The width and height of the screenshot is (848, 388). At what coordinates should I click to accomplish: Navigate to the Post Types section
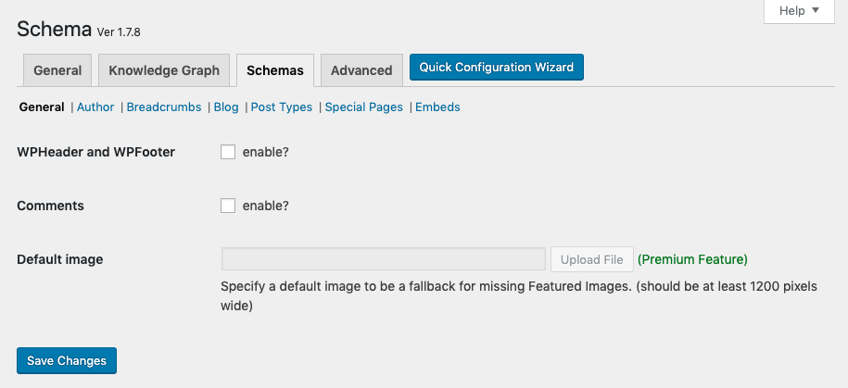click(282, 107)
